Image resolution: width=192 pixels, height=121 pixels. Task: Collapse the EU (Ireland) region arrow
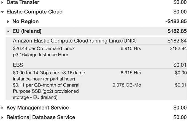click(8, 31)
